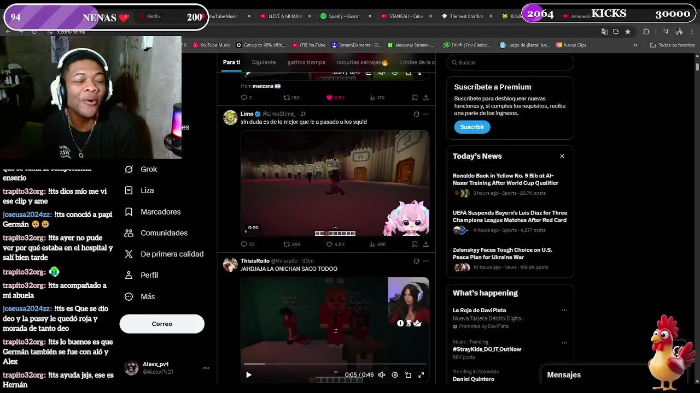The width and height of the screenshot is (700, 393).
Task: Share Limo's post
Action: pyautogui.click(x=425, y=244)
